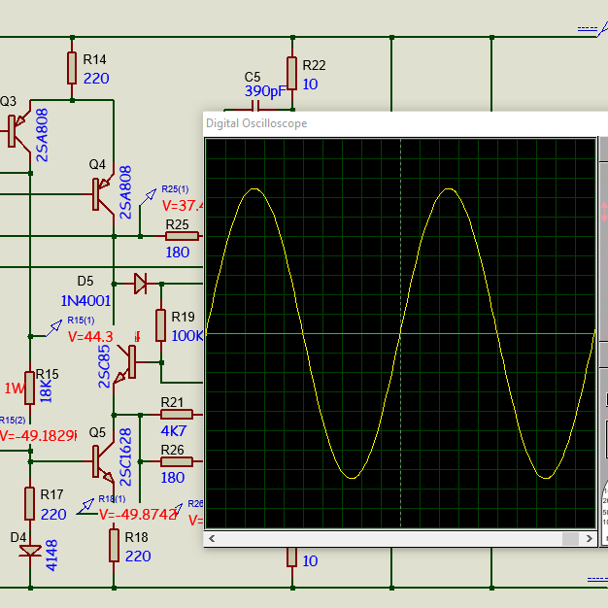Click the R22 value 10

310,84
